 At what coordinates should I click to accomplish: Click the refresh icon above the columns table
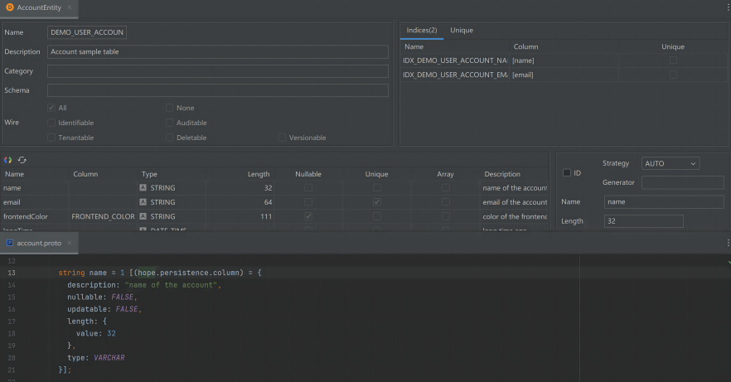(22, 160)
